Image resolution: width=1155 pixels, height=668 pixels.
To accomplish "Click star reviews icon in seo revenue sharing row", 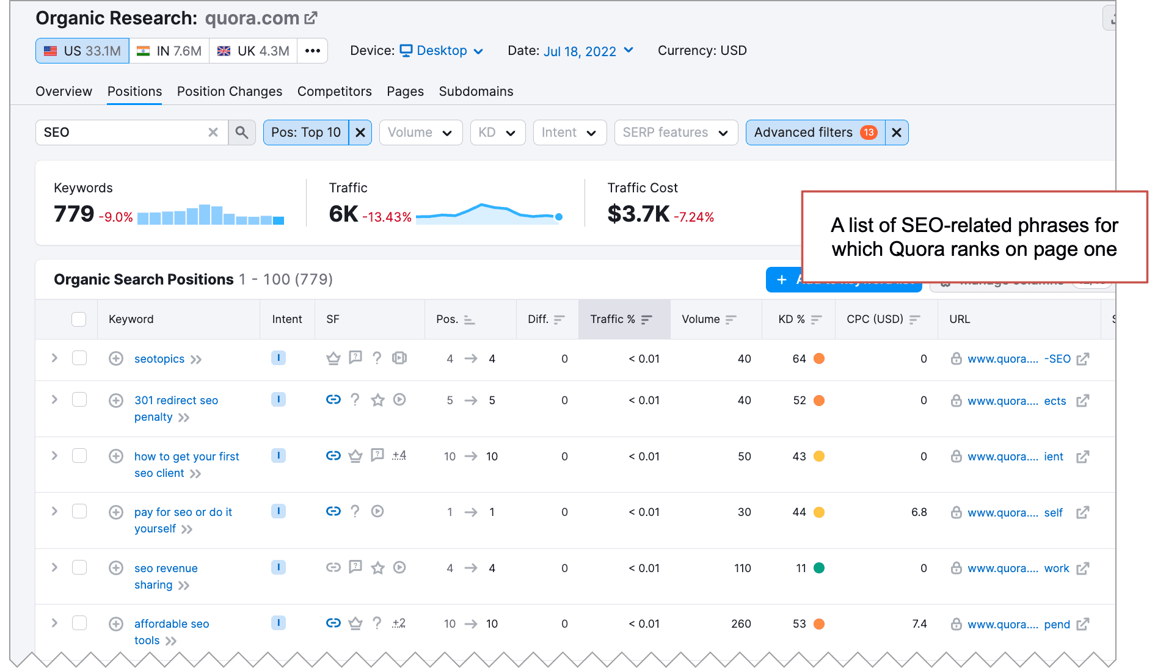I will (x=378, y=568).
